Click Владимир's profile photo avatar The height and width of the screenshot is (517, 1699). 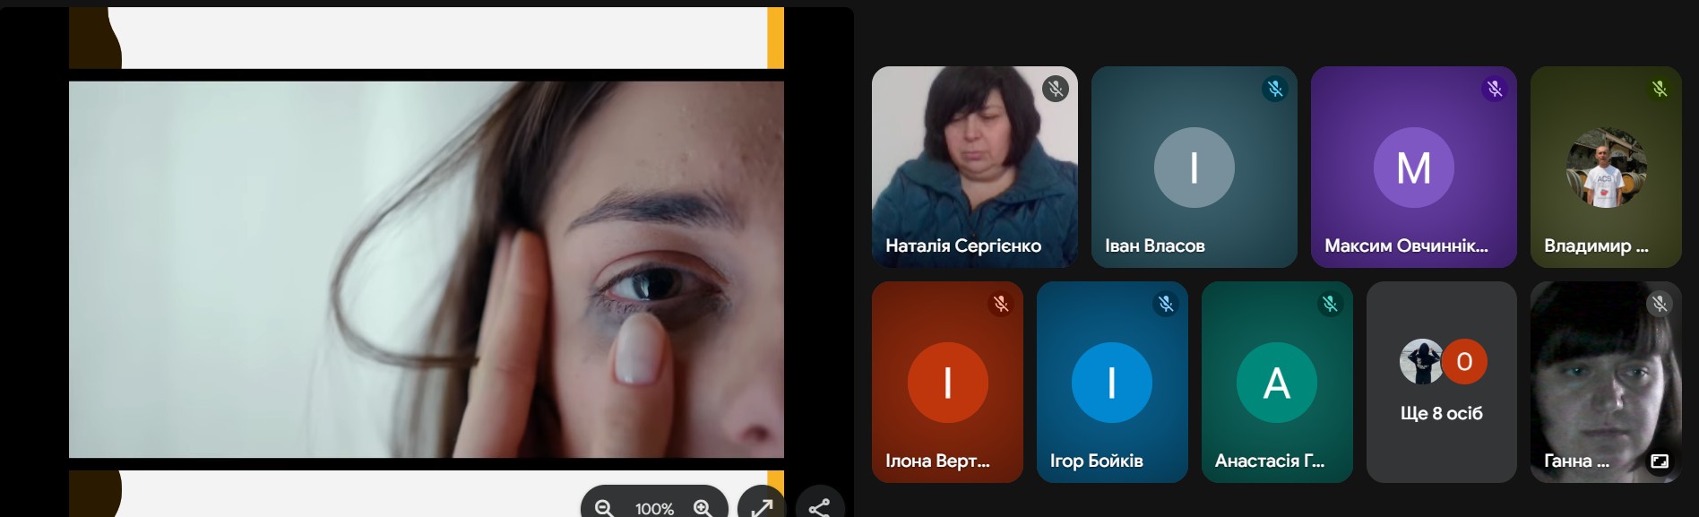pyautogui.click(x=1606, y=168)
